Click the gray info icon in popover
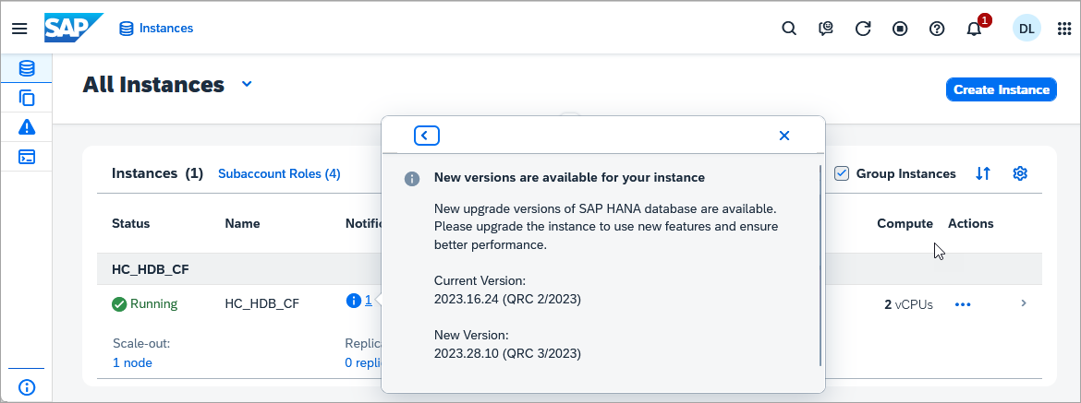This screenshot has height=403, width=1081. click(411, 179)
